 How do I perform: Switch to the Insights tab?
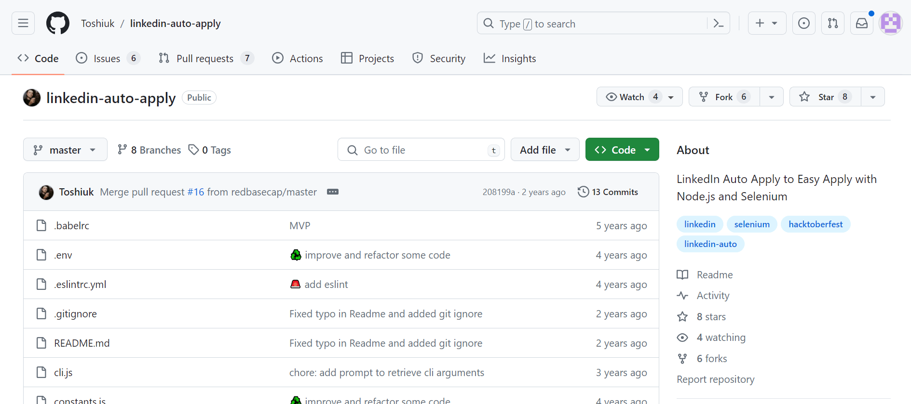[510, 58]
